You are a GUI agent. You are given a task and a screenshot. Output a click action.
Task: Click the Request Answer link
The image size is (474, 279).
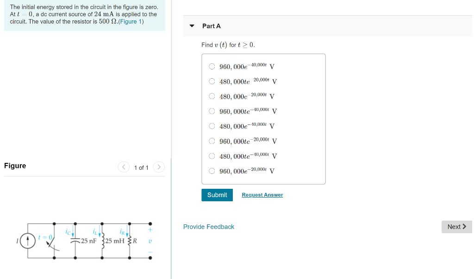tap(262, 195)
